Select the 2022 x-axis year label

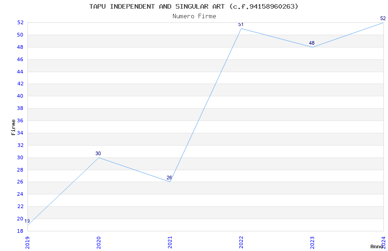tap(241, 242)
